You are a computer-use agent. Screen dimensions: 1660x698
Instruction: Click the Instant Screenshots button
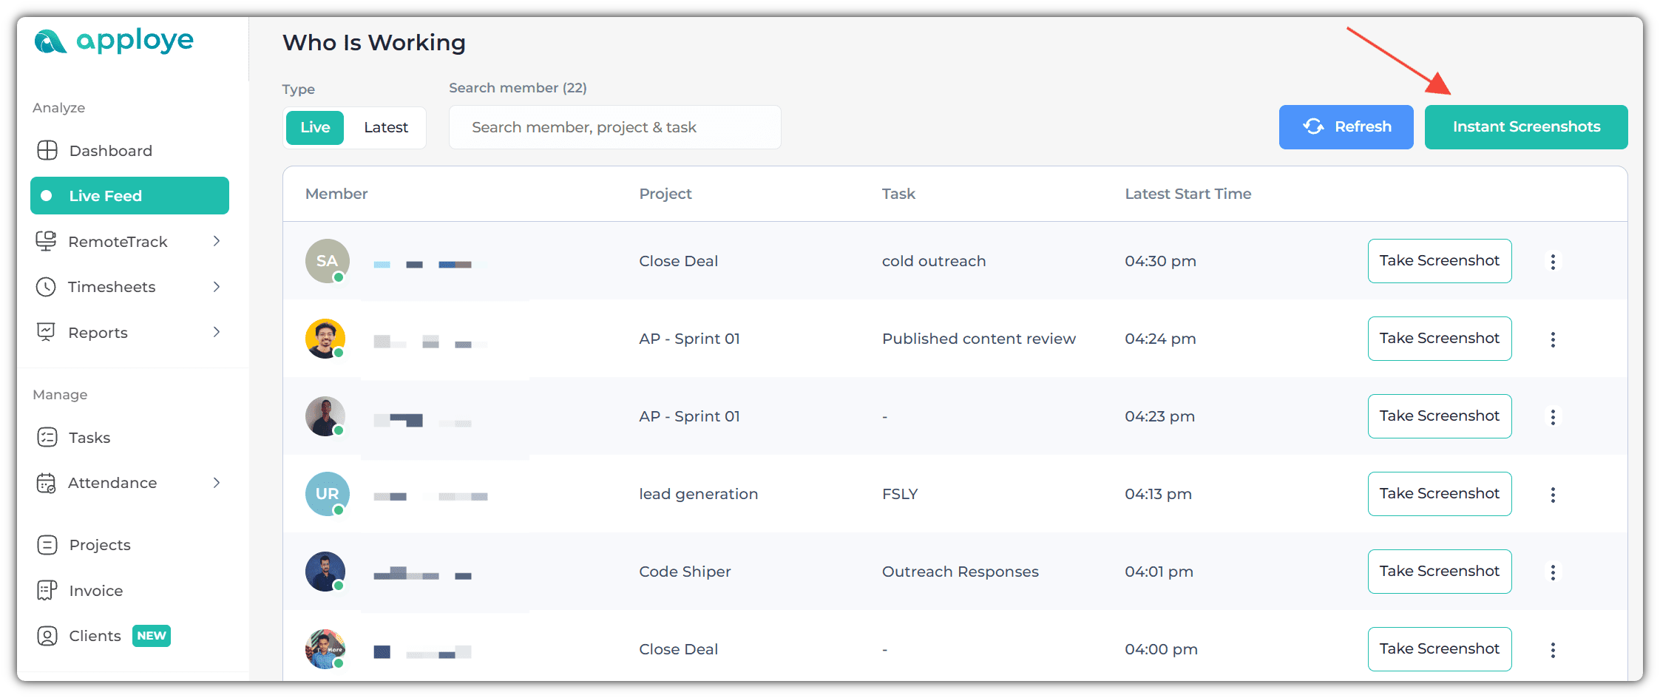tap(1525, 127)
